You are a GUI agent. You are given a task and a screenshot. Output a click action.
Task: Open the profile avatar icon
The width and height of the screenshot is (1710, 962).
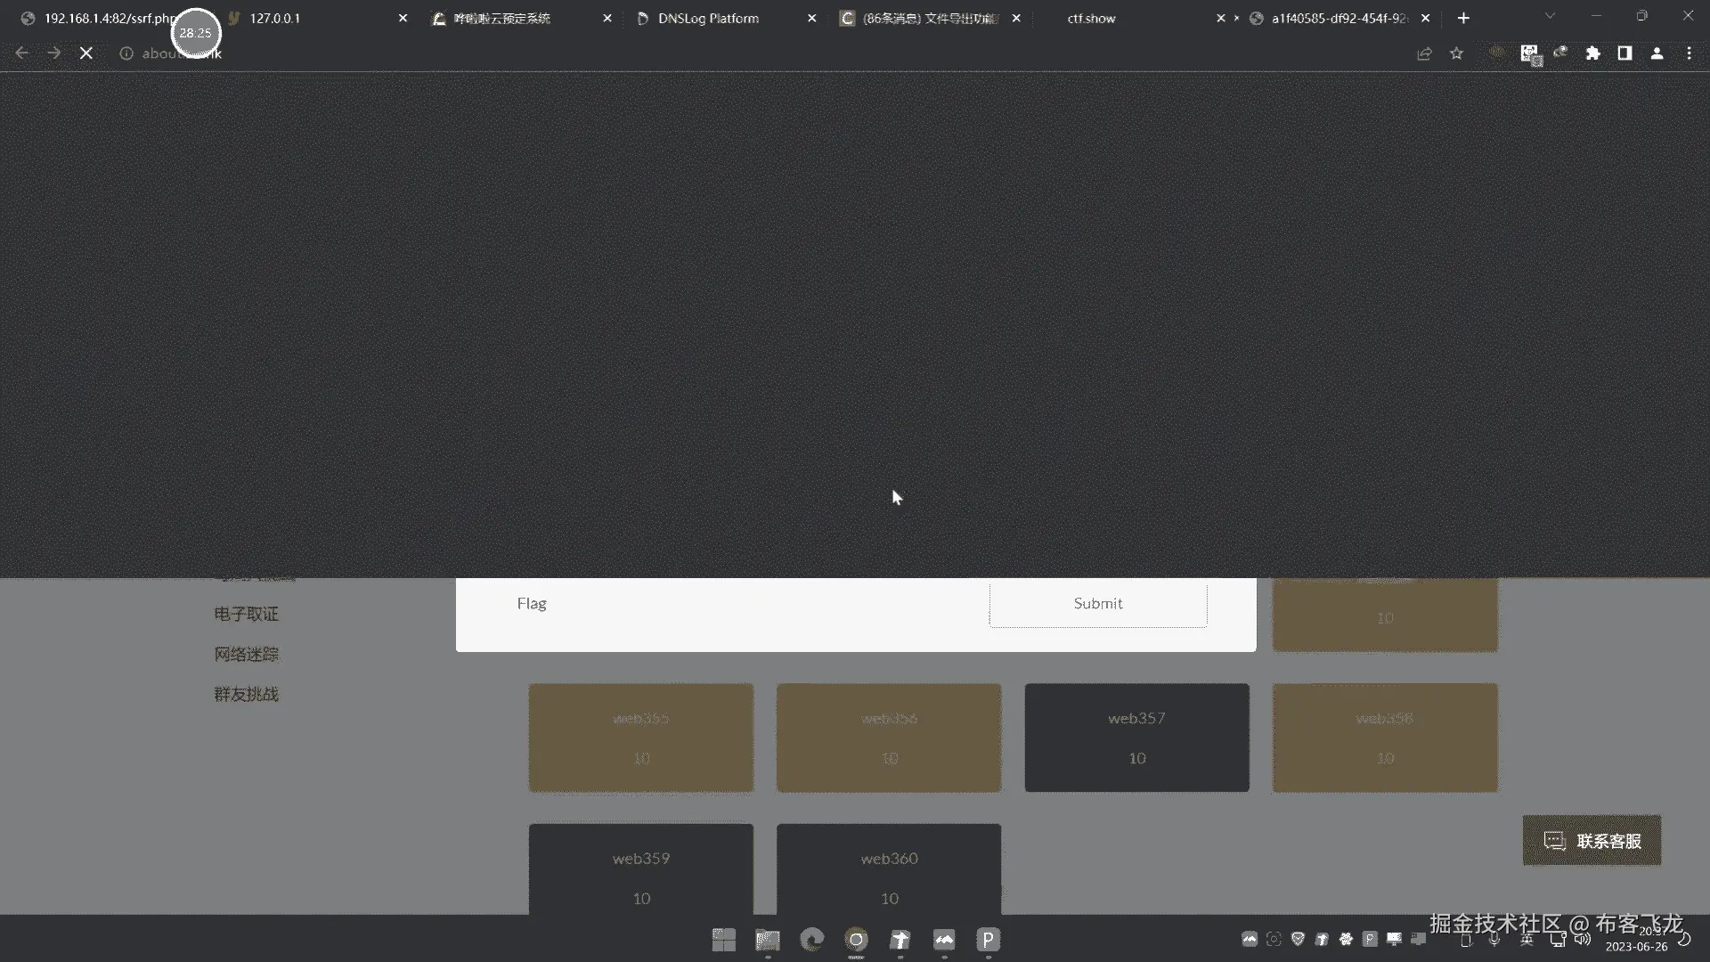[x=1657, y=53]
